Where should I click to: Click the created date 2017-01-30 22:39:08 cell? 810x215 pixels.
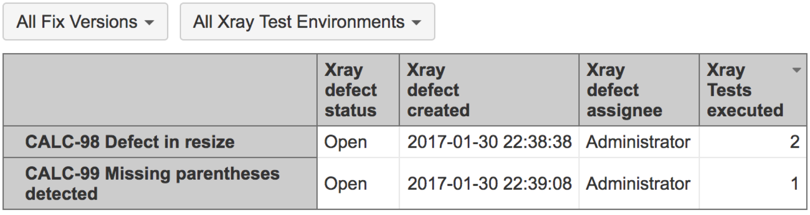point(489,183)
